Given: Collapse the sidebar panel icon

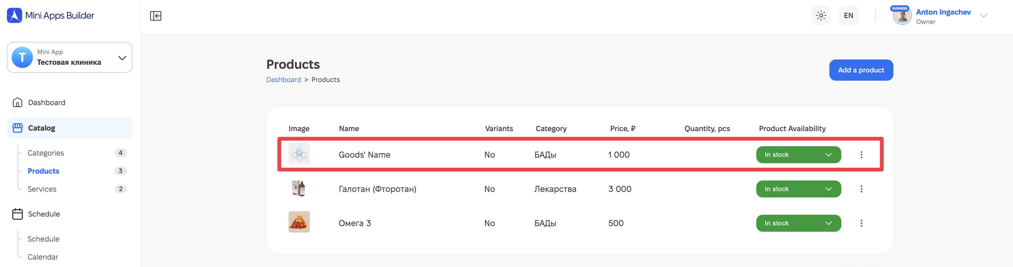Looking at the screenshot, I should tap(156, 16).
